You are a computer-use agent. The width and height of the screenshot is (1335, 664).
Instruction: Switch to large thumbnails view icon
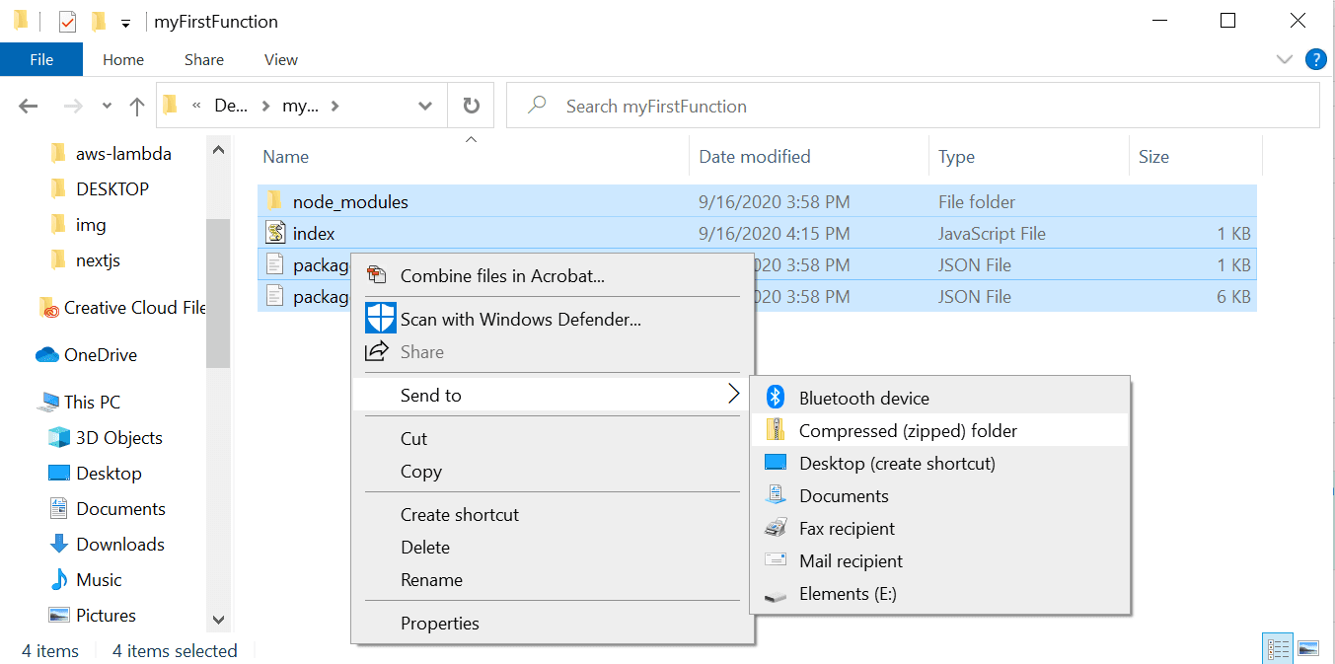[x=1308, y=649]
